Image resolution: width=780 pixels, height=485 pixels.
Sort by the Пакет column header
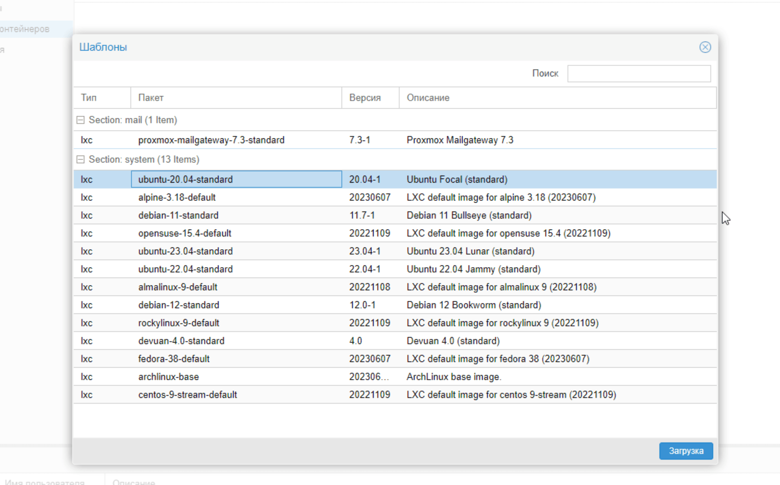pyautogui.click(x=236, y=98)
